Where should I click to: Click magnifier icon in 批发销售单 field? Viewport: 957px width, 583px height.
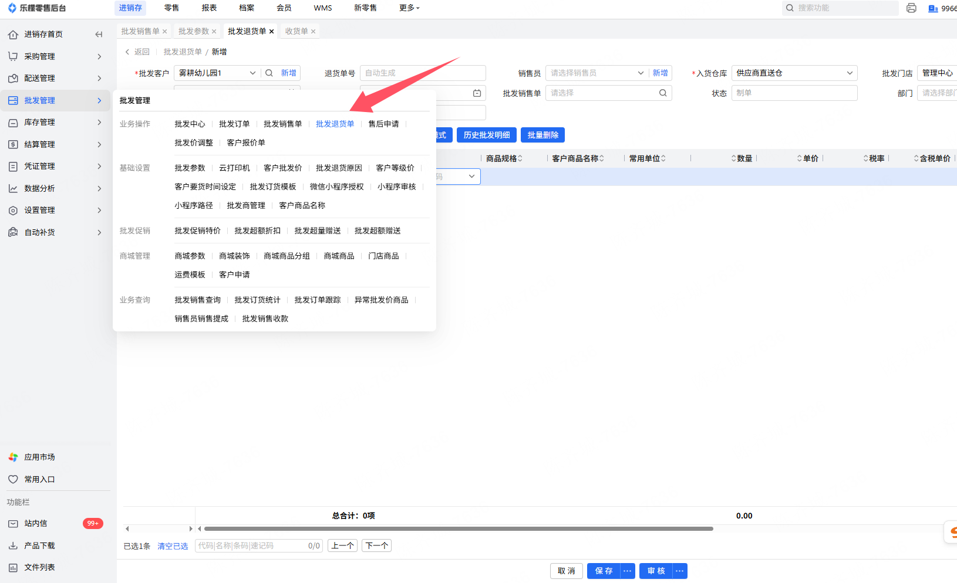[663, 93]
